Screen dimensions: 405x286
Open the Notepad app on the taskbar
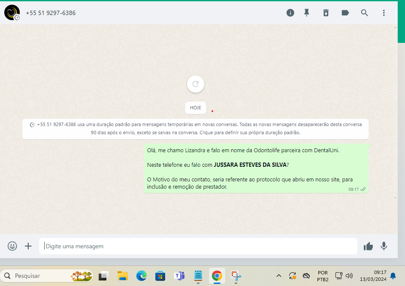point(198,276)
